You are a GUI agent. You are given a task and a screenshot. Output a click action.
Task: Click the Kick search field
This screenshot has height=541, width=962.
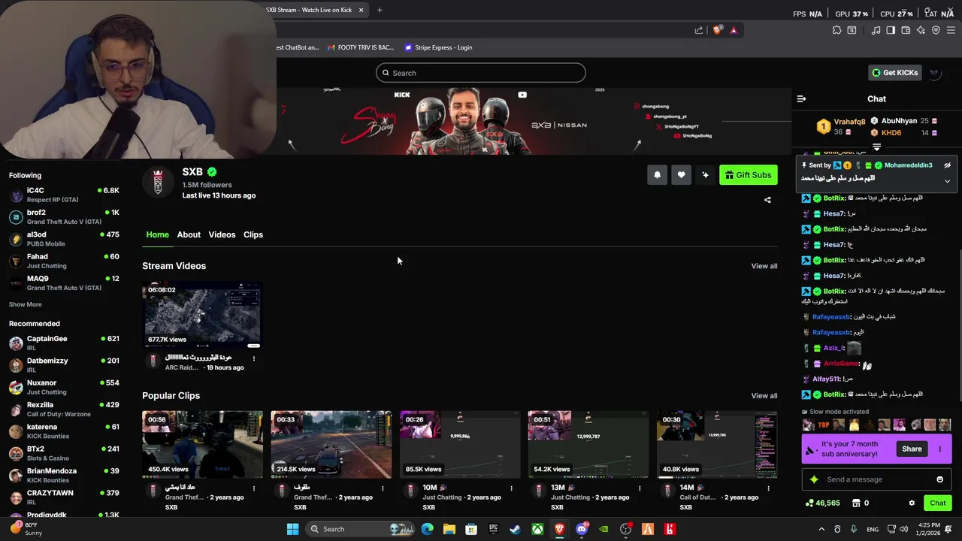point(481,73)
